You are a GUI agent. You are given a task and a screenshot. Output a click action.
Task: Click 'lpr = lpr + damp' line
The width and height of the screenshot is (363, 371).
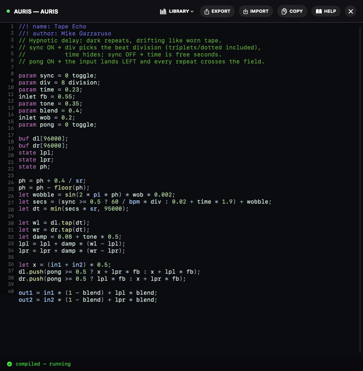[x=72, y=251]
